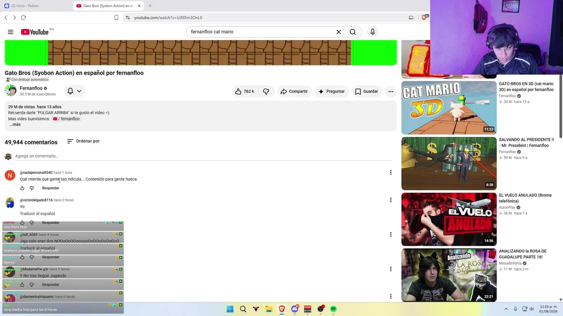This screenshot has width=563, height=316.
Task: Open a new browser tab
Action: pyautogui.click(x=150, y=6)
